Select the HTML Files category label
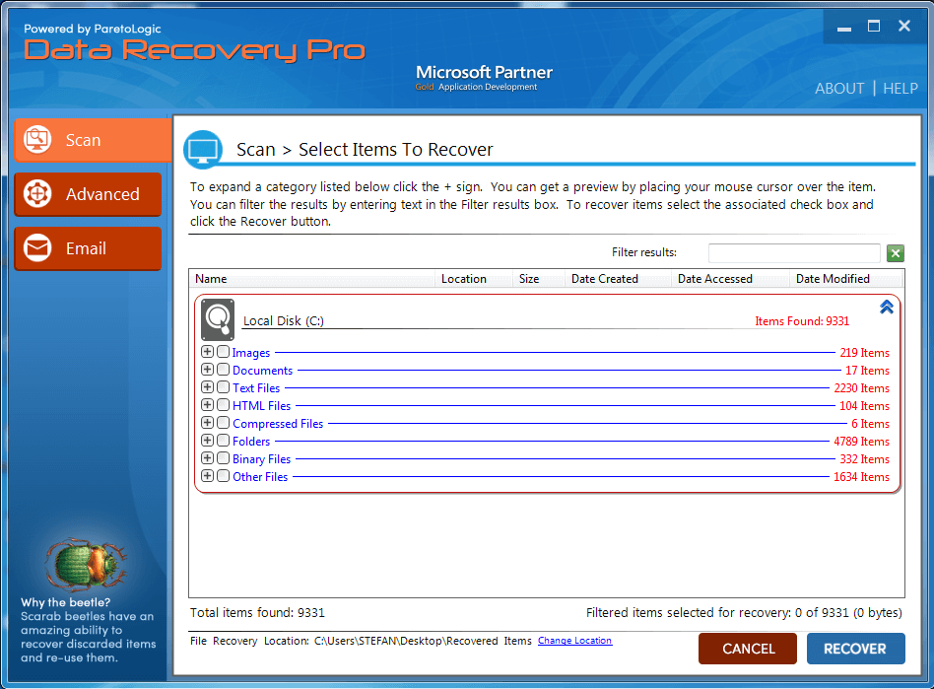This screenshot has width=934, height=689. pyautogui.click(x=261, y=406)
